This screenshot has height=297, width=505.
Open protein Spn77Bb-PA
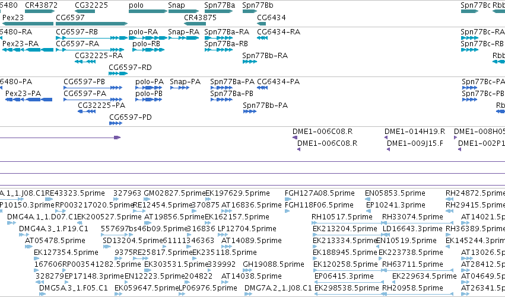point(250,111)
